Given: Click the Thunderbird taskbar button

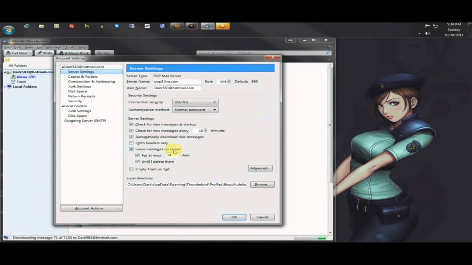Looking at the screenshot, I should (x=208, y=26).
